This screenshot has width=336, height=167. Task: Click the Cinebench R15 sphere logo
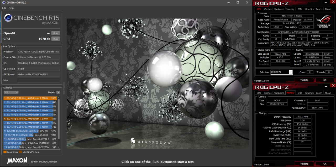8,18
